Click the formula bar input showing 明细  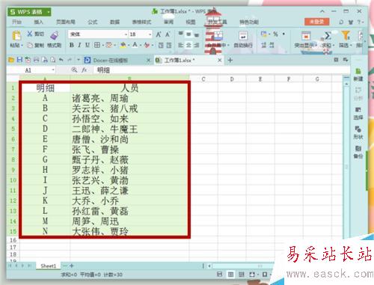click(221, 70)
